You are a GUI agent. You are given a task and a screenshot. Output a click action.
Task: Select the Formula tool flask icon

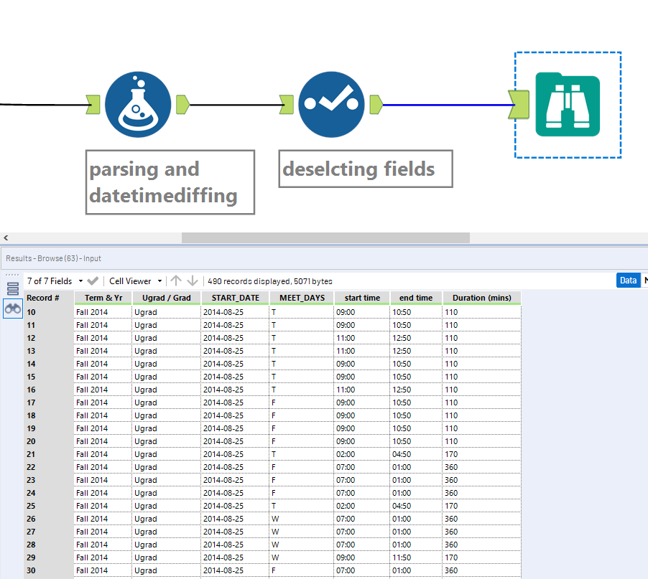coord(138,105)
